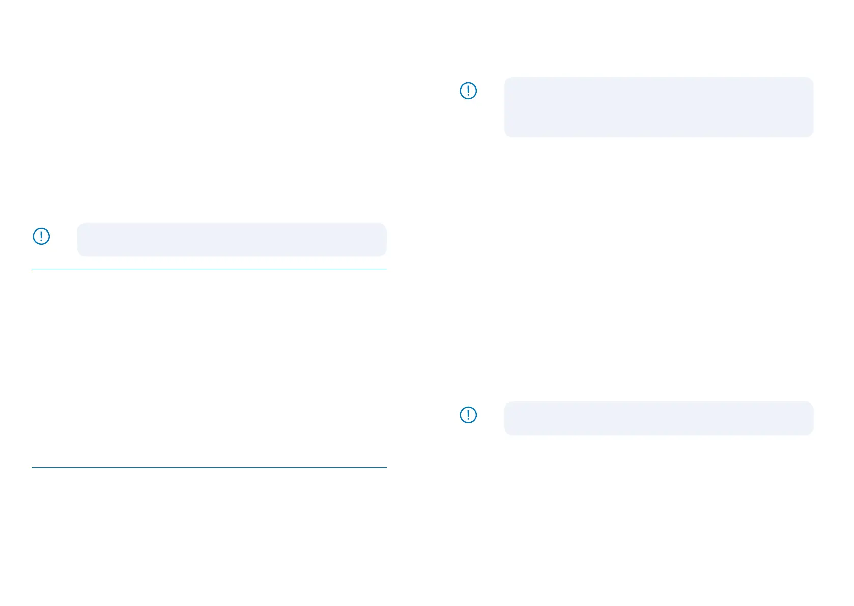
Task: Click the tall gray callout box in the right column
Action: (x=659, y=107)
